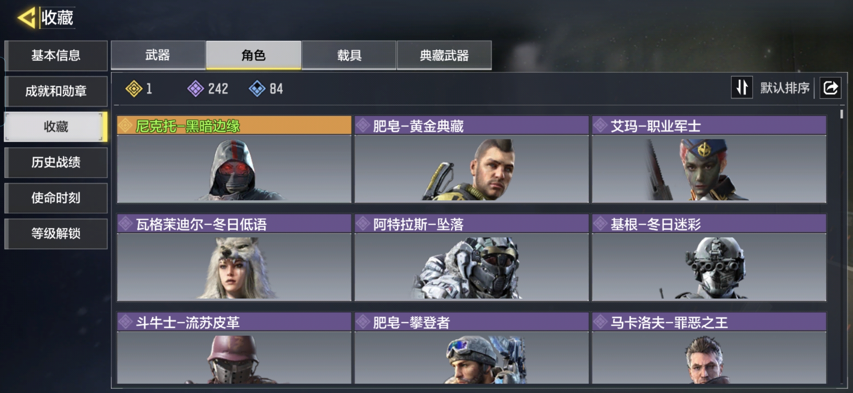Select the 瓦格茉迪尔-冬日低语 character card

(x=234, y=258)
